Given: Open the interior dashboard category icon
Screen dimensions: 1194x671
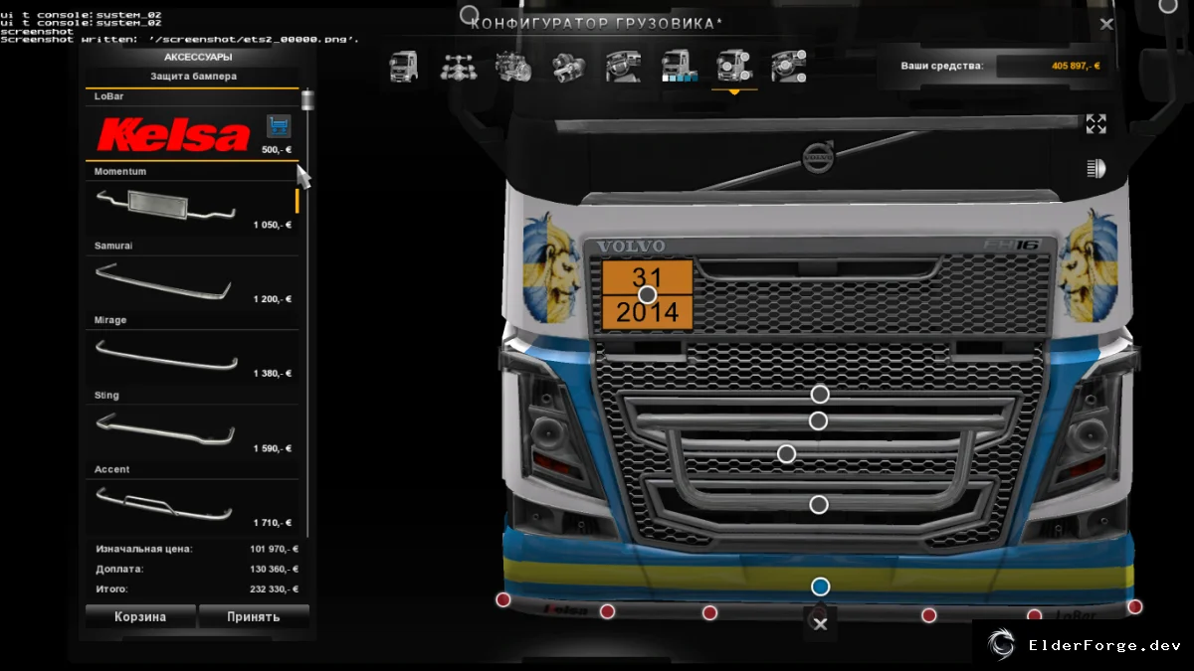Looking at the screenshot, I should tap(624, 67).
